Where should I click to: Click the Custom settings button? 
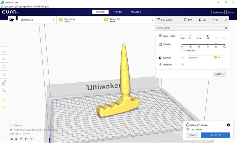point(220,74)
